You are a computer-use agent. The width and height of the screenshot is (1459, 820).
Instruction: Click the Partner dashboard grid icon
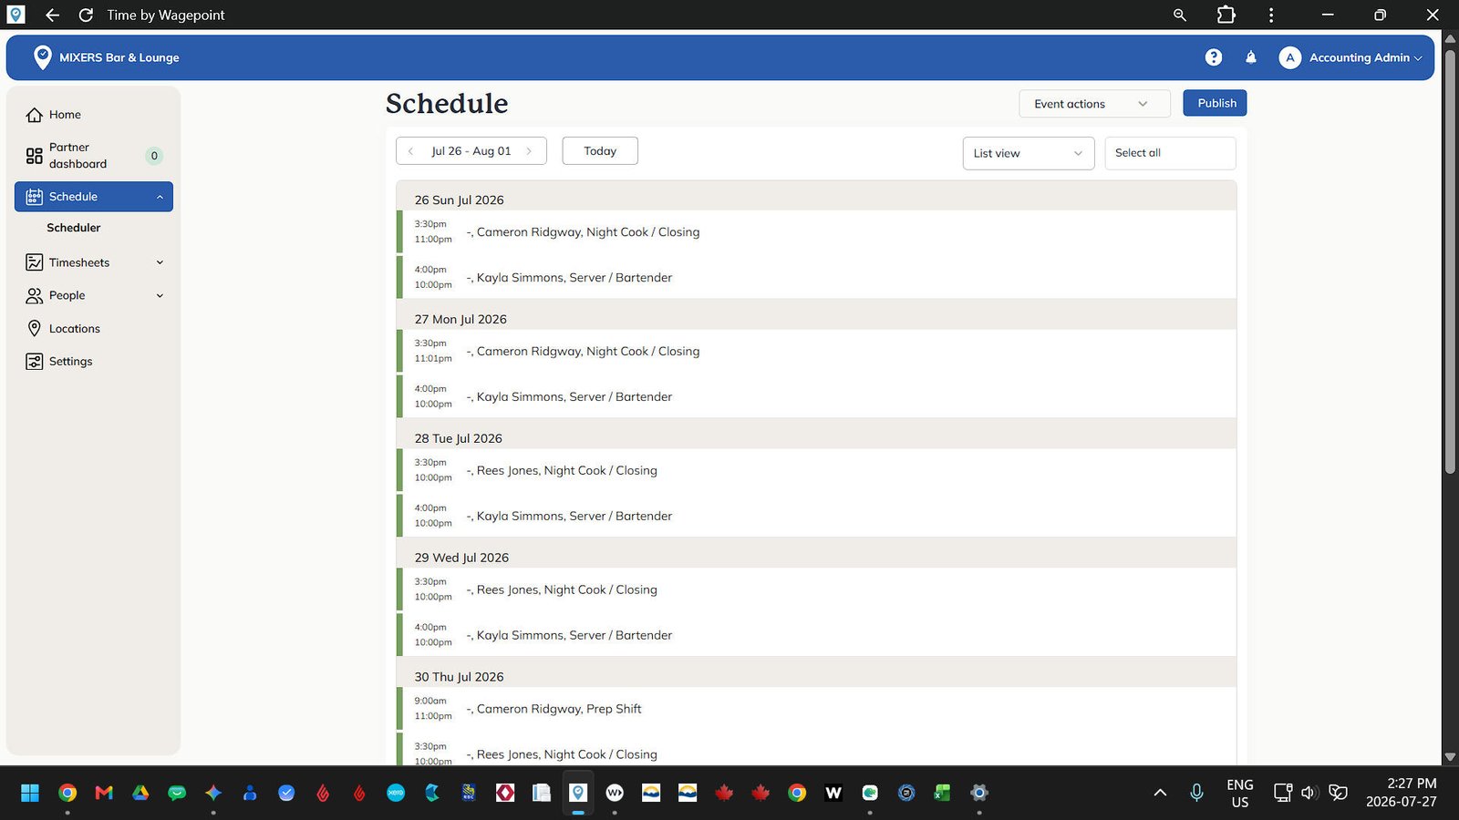click(x=35, y=156)
